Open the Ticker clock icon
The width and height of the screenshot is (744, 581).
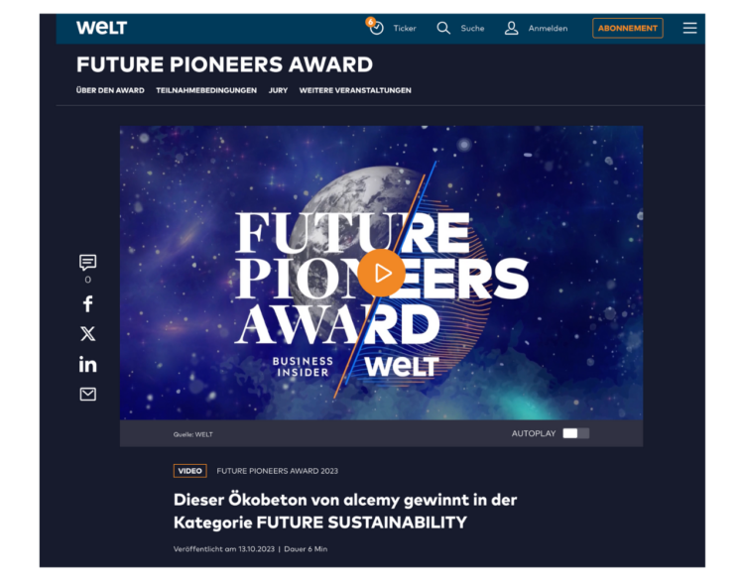point(376,28)
